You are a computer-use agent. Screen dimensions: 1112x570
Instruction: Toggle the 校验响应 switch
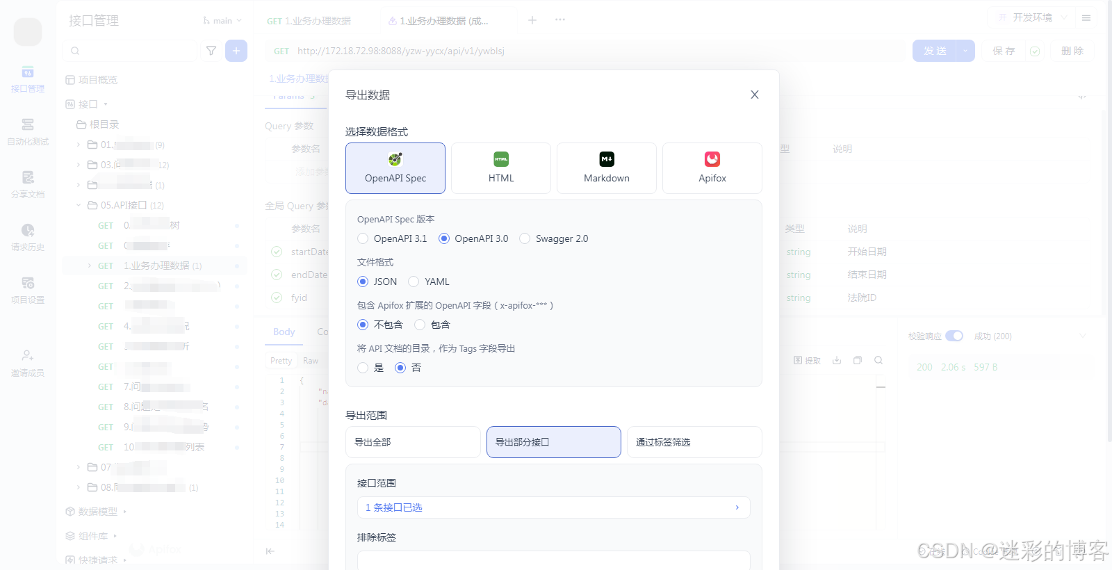[x=954, y=336]
